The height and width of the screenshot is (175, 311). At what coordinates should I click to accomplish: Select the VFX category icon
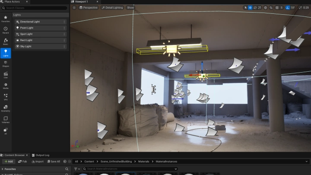6,97
